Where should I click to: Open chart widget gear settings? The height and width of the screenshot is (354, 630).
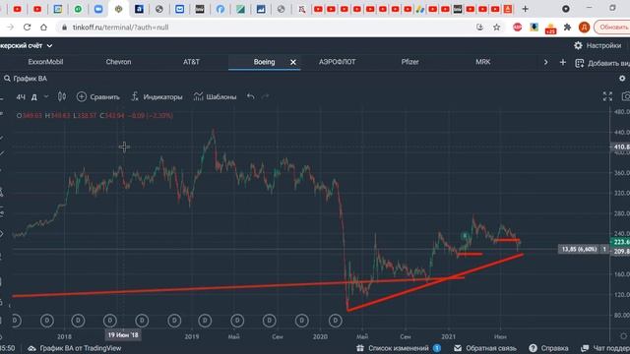click(622, 79)
